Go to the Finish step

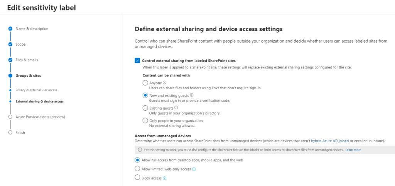[x=20, y=133]
